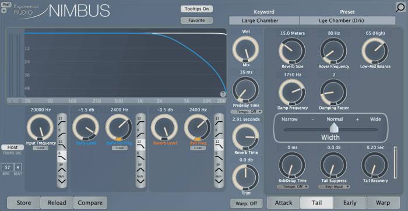The height and width of the screenshot is (211, 408).
Task: Click the Reverb Time knob
Action: pos(245,137)
